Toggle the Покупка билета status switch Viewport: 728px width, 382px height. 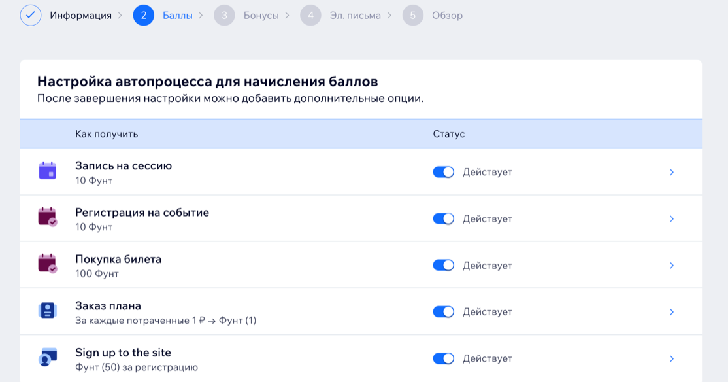click(443, 266)
